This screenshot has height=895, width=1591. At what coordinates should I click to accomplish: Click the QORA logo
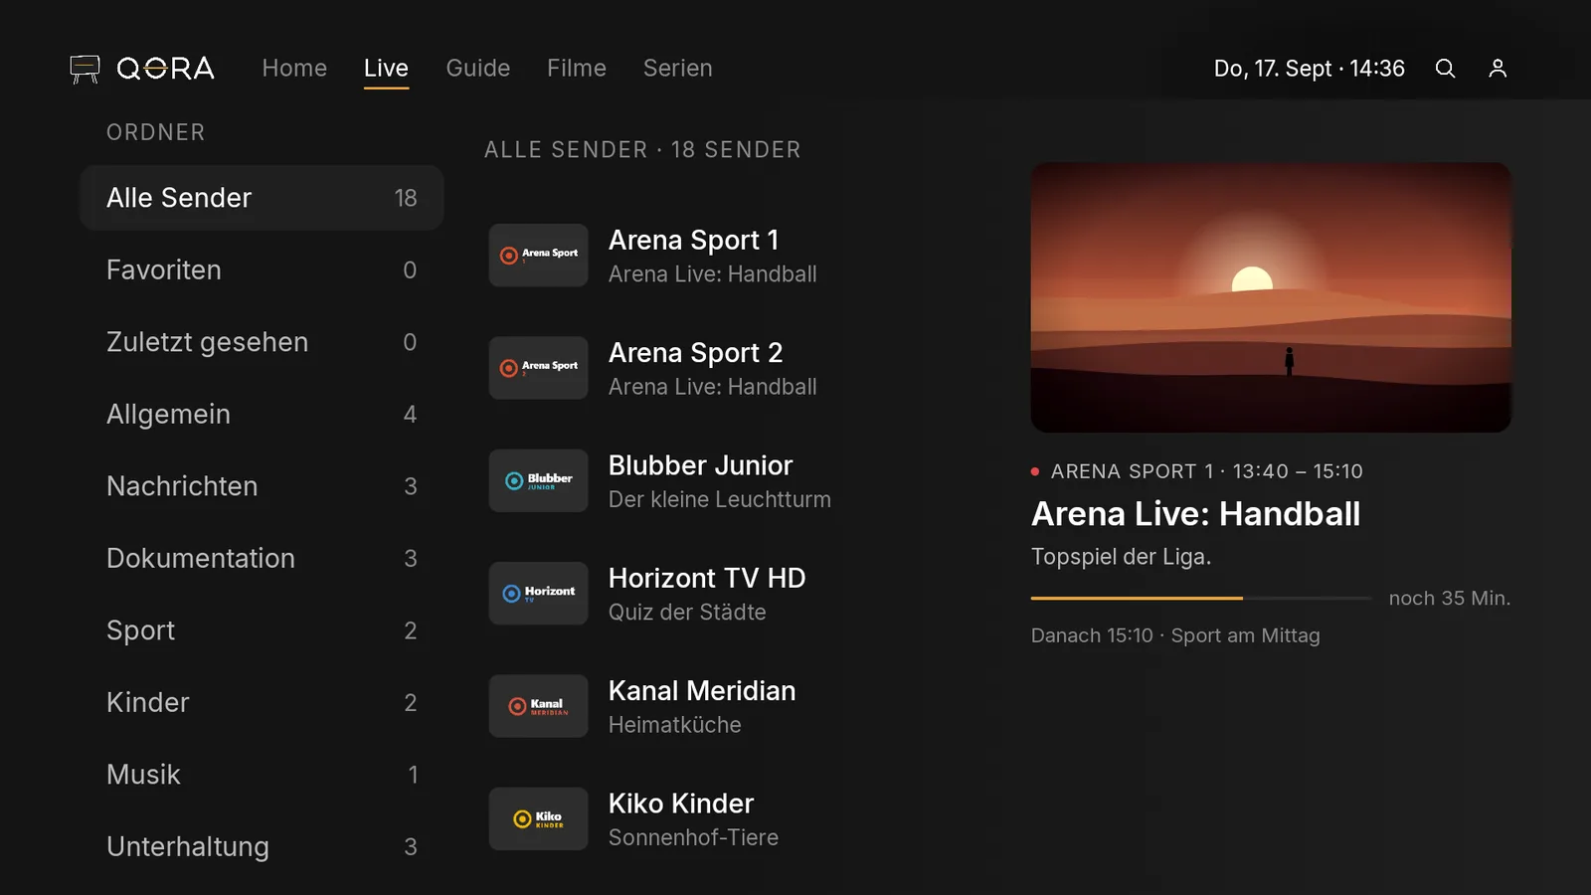pyautogui.click(x=142, y=69)
